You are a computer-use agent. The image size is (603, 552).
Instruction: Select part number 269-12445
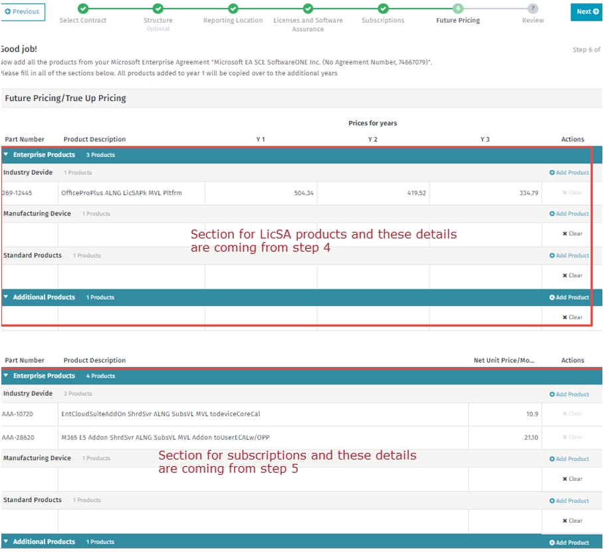[17, 193]
